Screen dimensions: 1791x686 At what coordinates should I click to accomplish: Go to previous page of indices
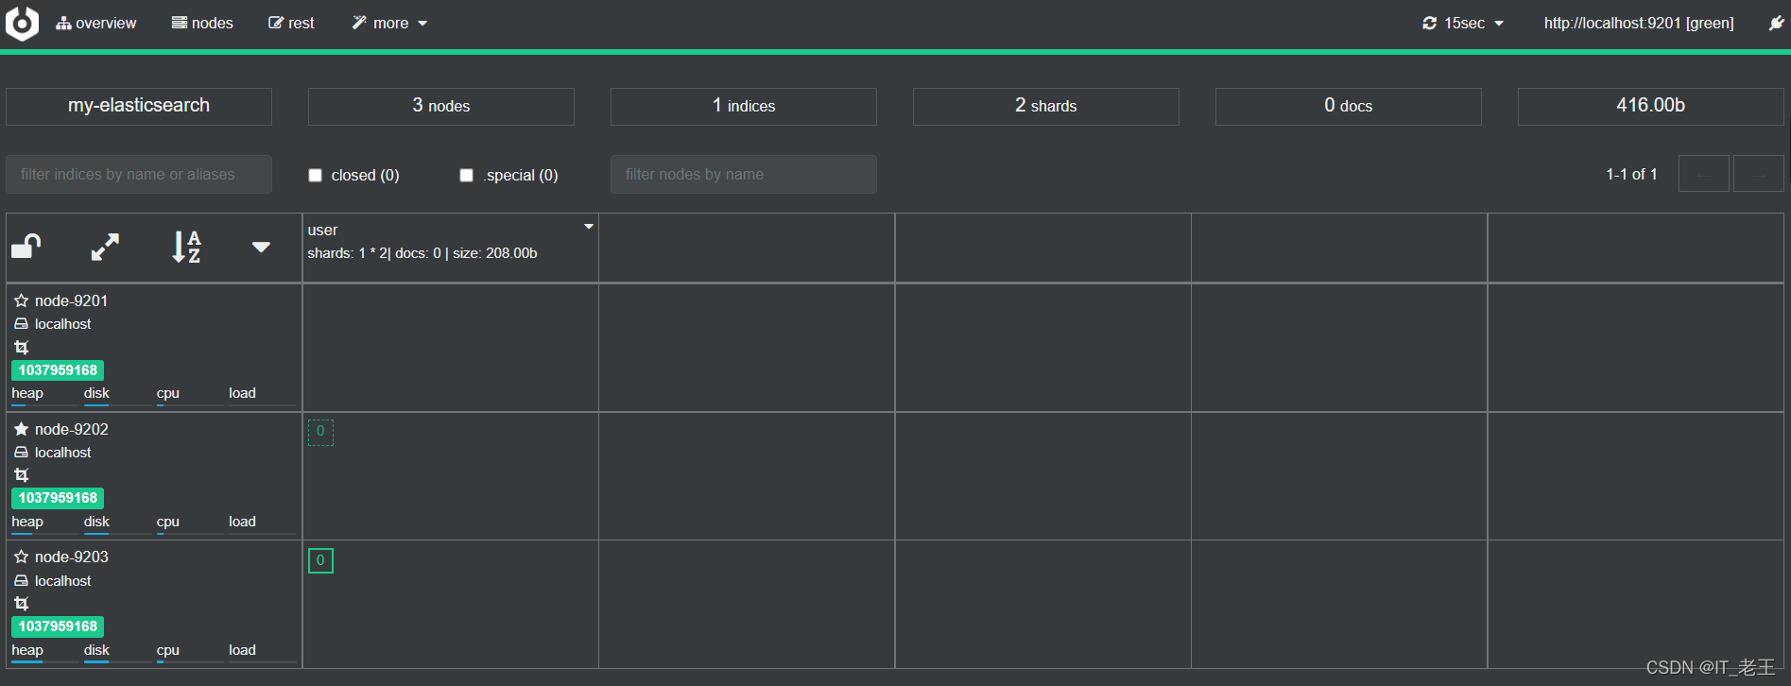pyautogui.click(x=1704, y=174)
